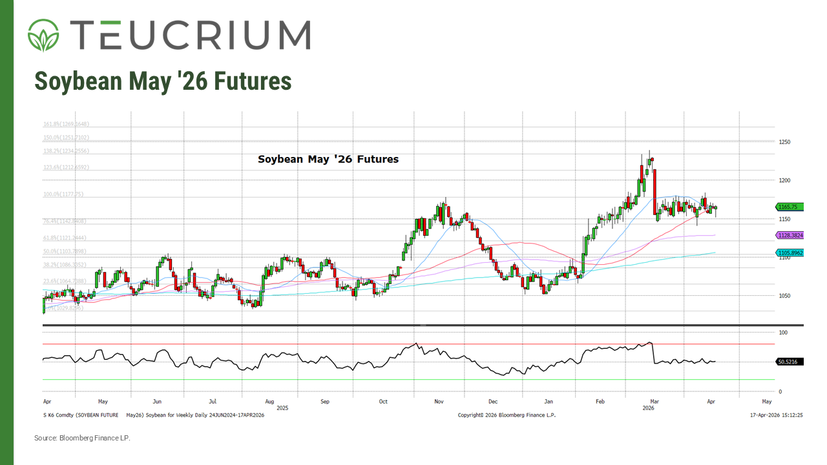The width and height of the screenshot is (827, 465).
Task: Select the 100.0% (1177.75) Fibonacci level label
Action: (65, 193)
